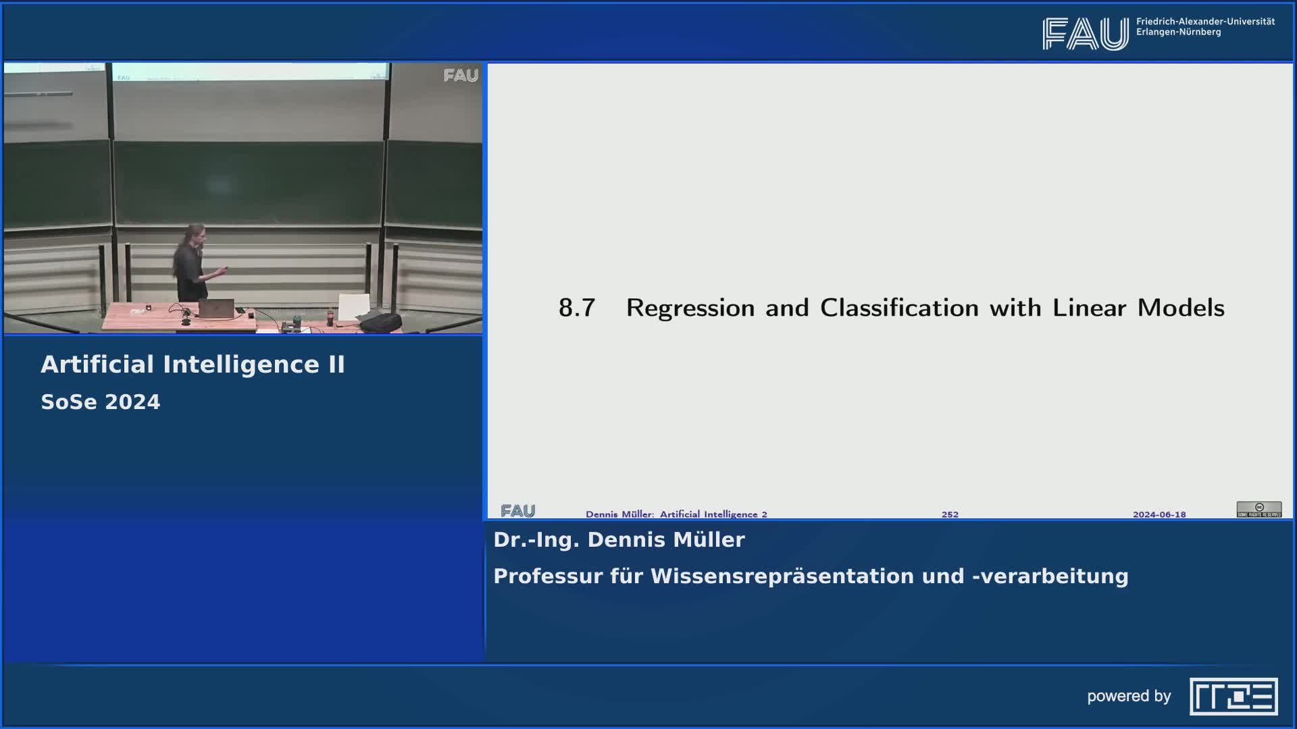Click slide page number 252
This screenshot has width=1297, height=729.
click(950, 514)
